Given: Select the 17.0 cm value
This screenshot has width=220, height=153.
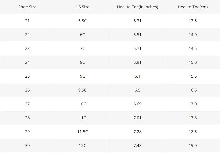Looking at the screenshot, I should point(193,104).
